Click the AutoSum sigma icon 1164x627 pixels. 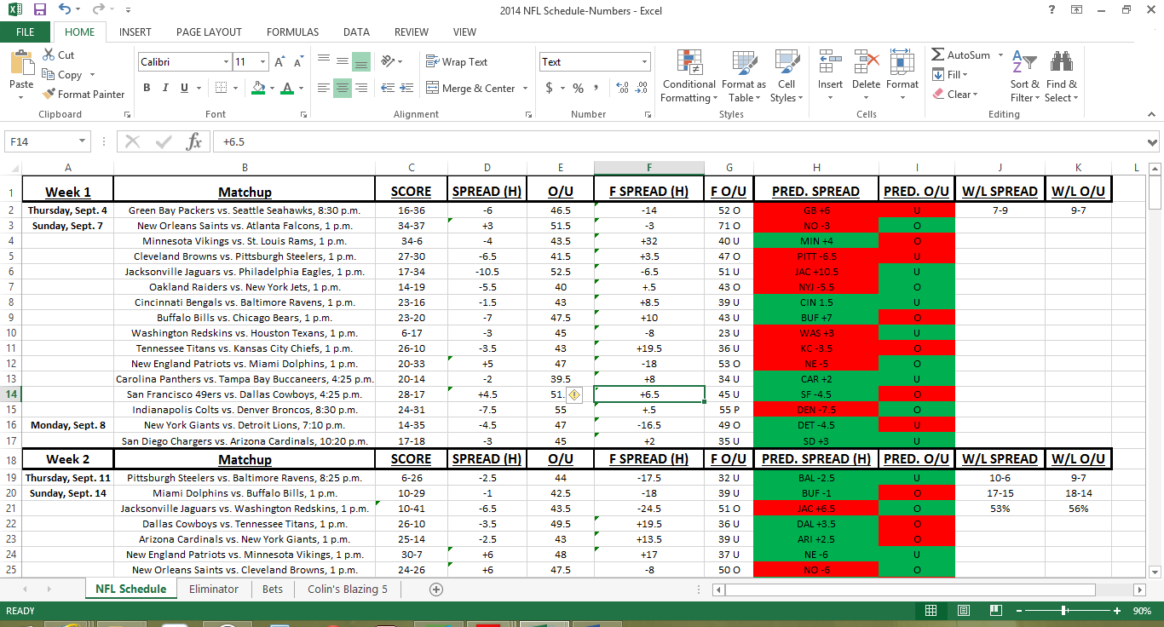[937, 55]
